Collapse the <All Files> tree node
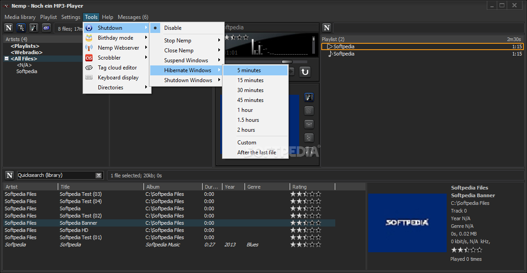527x273 pixels. coord(6,59)
